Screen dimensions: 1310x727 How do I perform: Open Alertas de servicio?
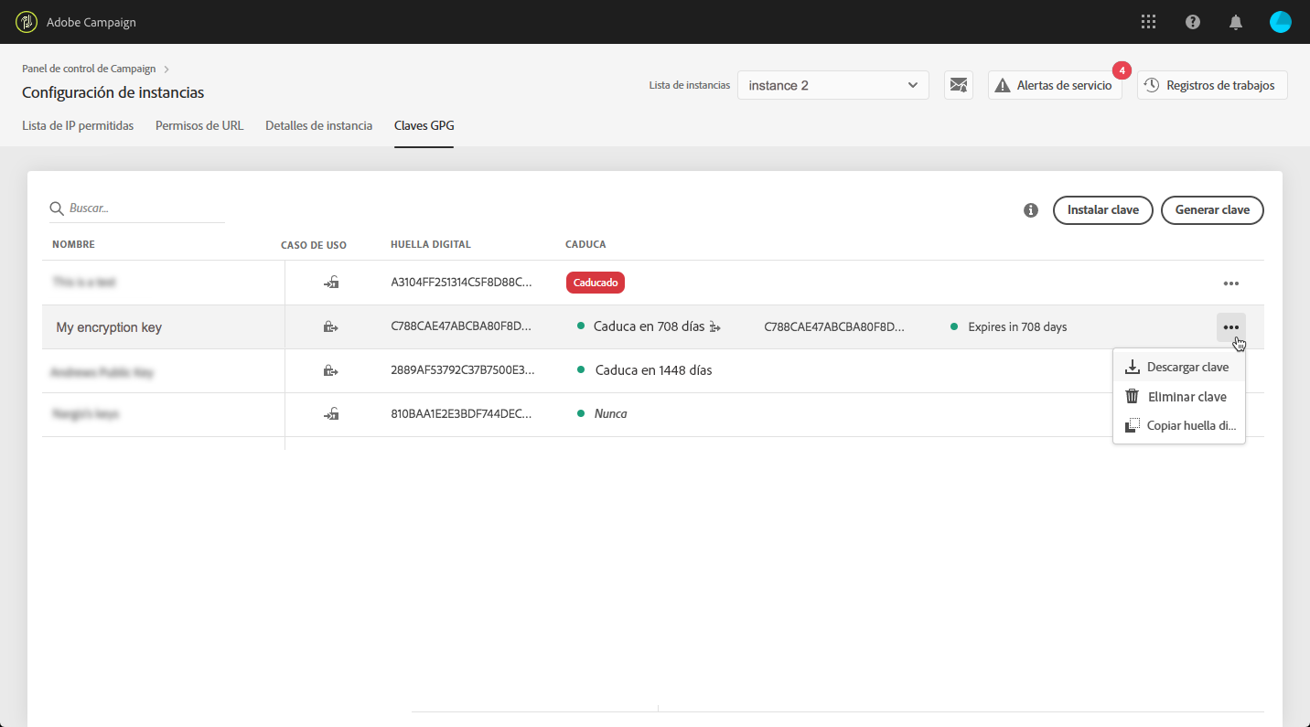pyautogui.click(x=1055, y=85)
